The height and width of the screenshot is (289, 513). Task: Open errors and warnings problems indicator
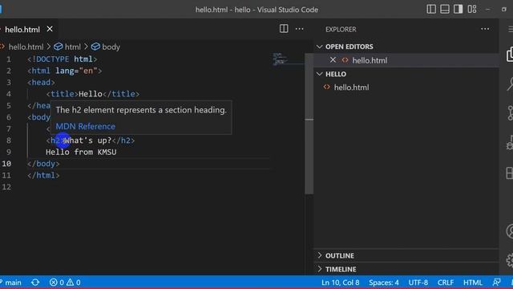point(65,283)
